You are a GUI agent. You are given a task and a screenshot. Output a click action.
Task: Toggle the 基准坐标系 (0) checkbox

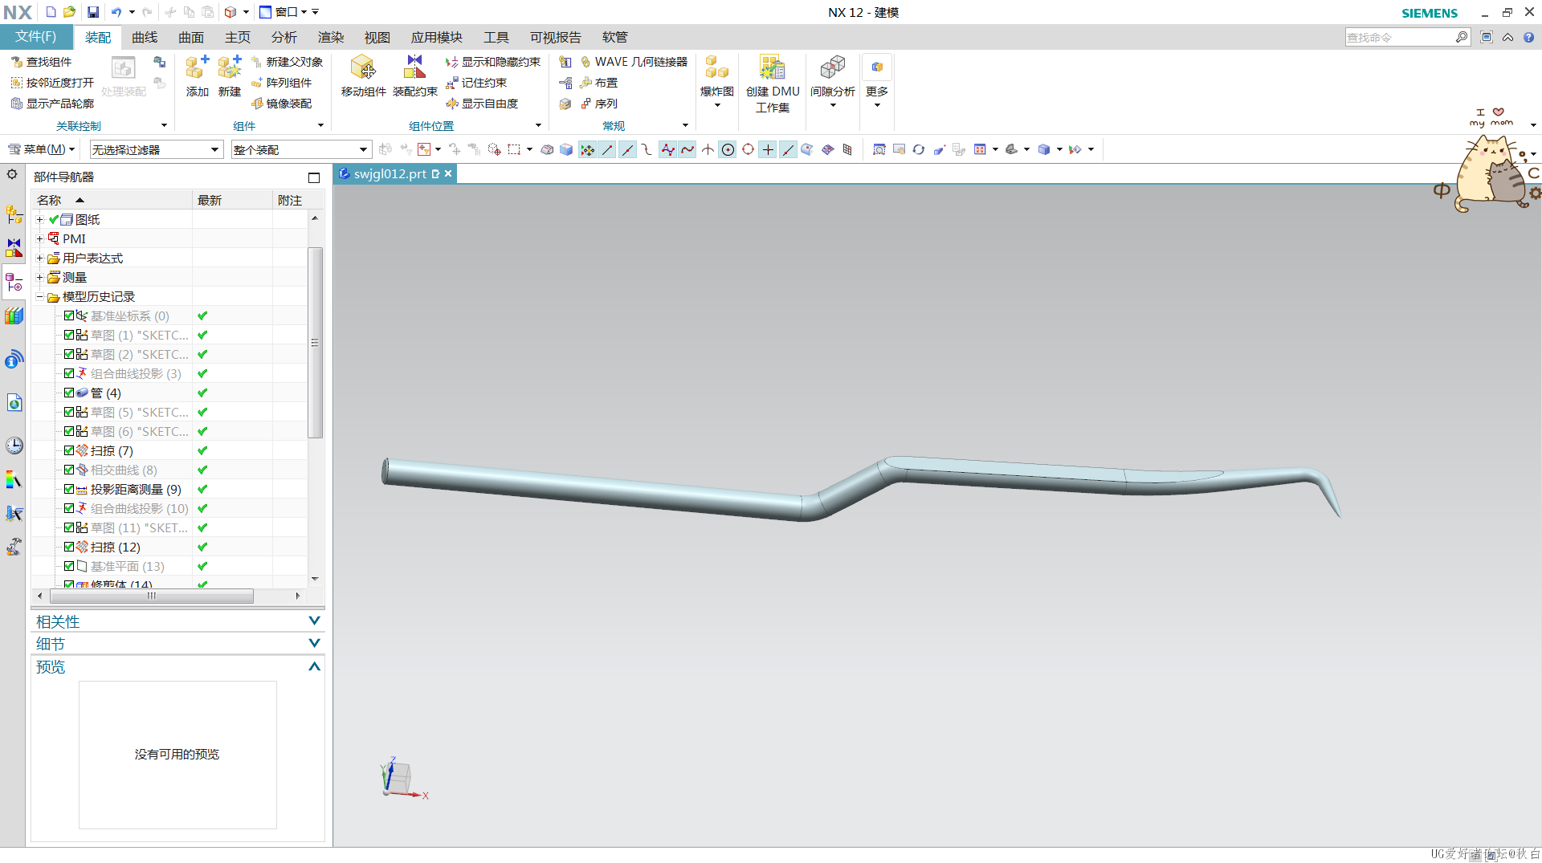click(x=69, y=315)
